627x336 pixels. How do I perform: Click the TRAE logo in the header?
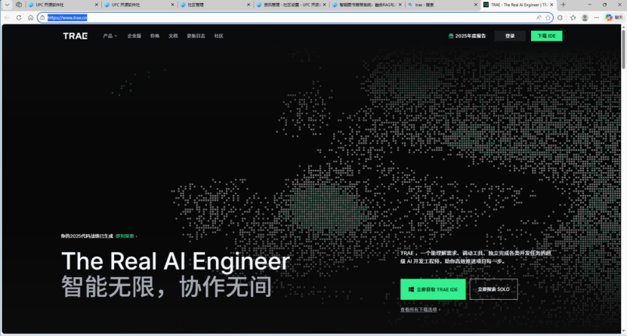pyautogui.click(x=75, y=35)
